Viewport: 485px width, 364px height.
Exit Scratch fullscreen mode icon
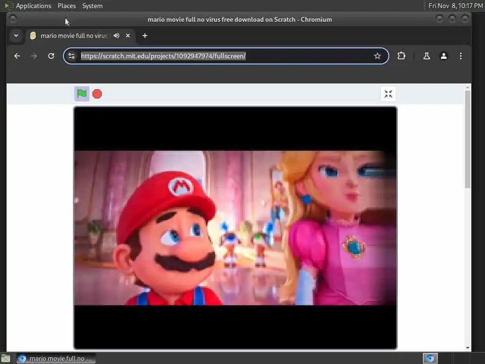click(x=388, y=94)
